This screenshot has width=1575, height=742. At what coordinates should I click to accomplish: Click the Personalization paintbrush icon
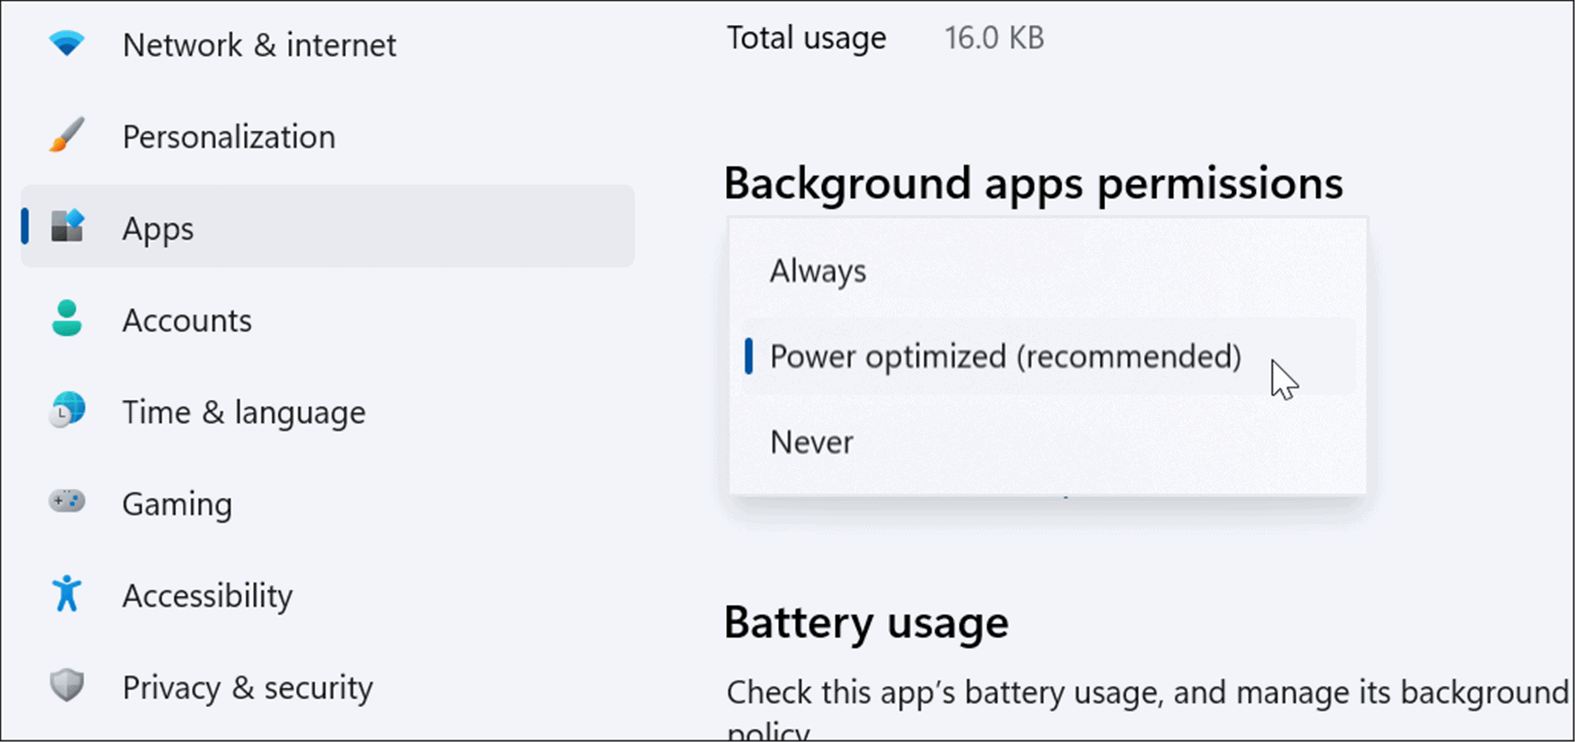click(66, 135)
